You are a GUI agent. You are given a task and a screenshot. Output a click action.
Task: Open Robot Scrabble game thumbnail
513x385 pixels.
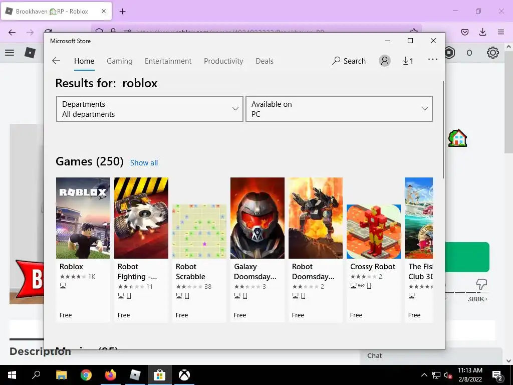(199, 232)
